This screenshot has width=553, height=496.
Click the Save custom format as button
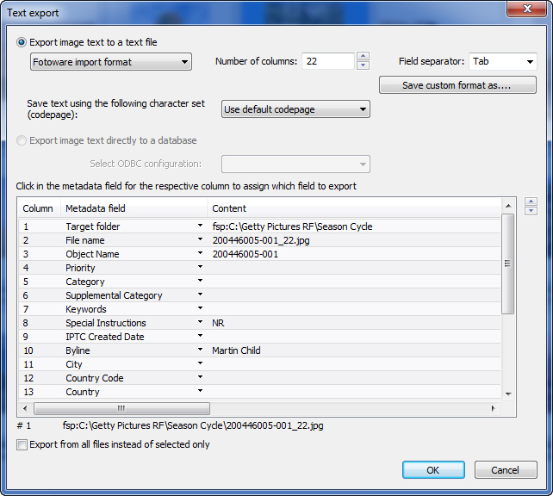[457, 85]
